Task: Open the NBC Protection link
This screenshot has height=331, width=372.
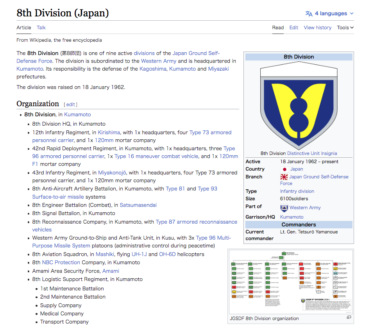Action: [61, 263]
